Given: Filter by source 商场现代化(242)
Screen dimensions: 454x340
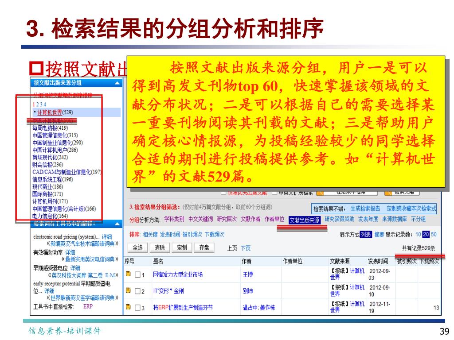Looking at the screenshot, I should [50, 157].
